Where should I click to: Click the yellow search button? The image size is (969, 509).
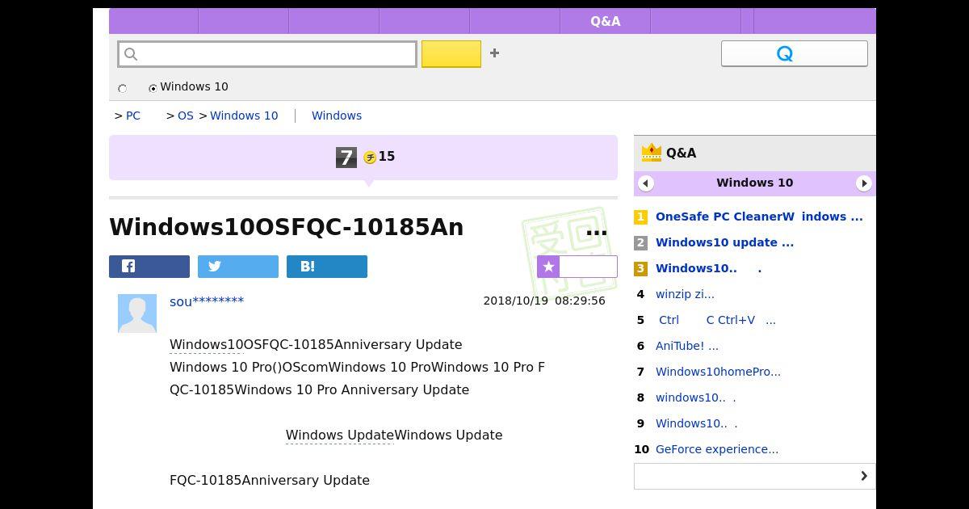[x=451, y=54]
